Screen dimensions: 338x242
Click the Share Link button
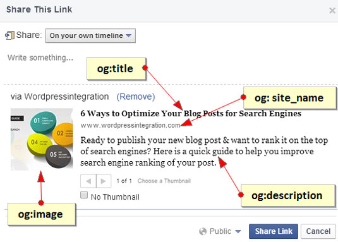pyautogui.click(x=274, y=231)
